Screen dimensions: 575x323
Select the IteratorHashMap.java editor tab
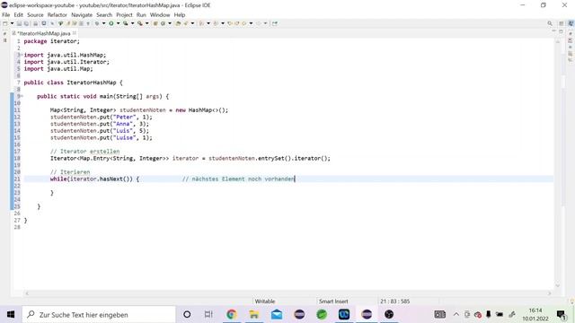[x=43, y=33]
